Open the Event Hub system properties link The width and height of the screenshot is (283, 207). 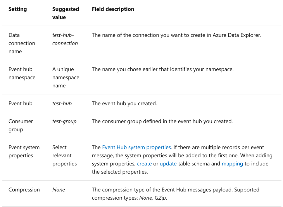pos(136,148)
